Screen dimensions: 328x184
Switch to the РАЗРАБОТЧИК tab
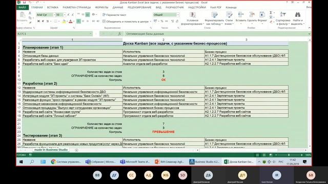[175, 8]
